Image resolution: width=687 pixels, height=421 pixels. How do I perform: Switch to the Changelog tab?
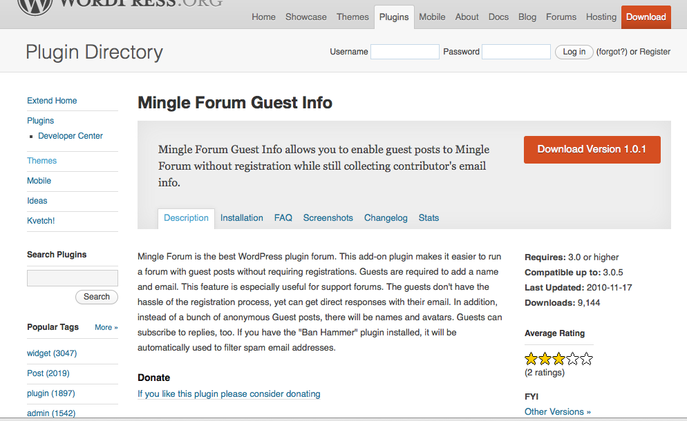[x=386, y=218]
